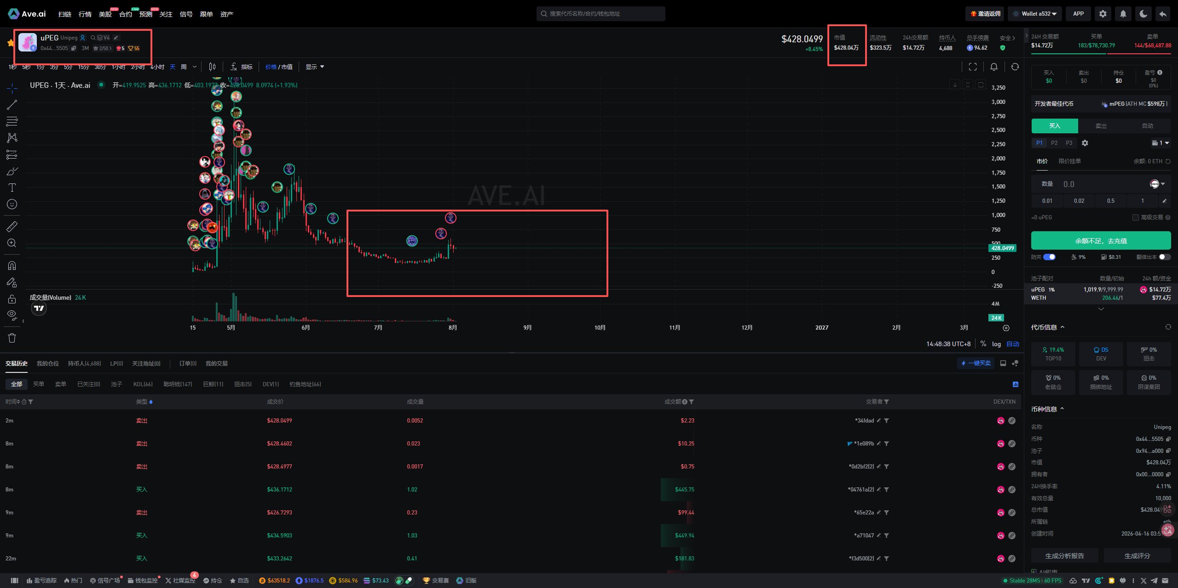The width and height of the screenshot is (1178, 588).
Task: Open the P1 preset settings gear
Action: click(x=1085, y=143)
